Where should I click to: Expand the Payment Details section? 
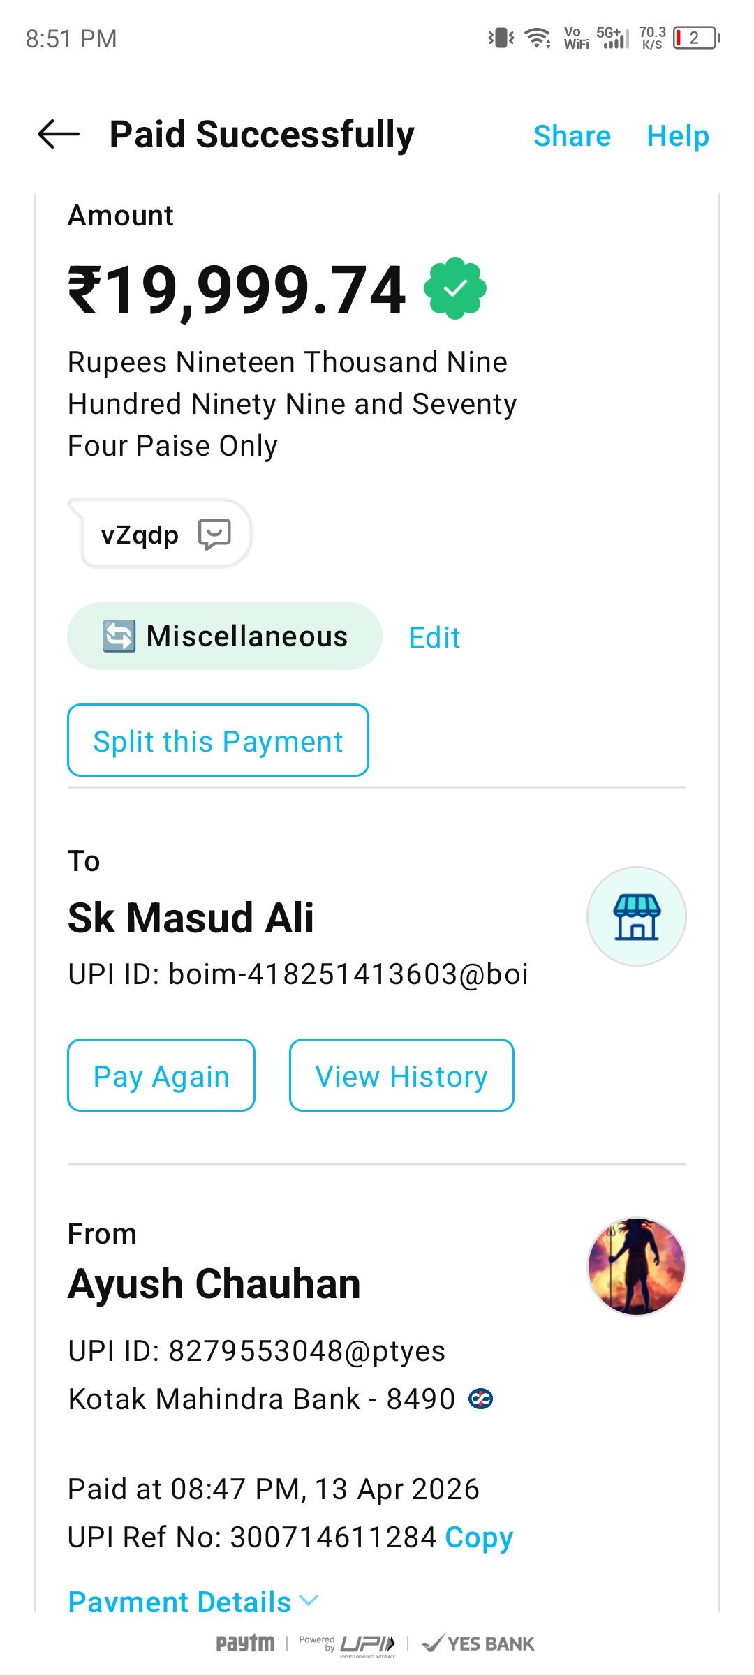pos(179,1601)
